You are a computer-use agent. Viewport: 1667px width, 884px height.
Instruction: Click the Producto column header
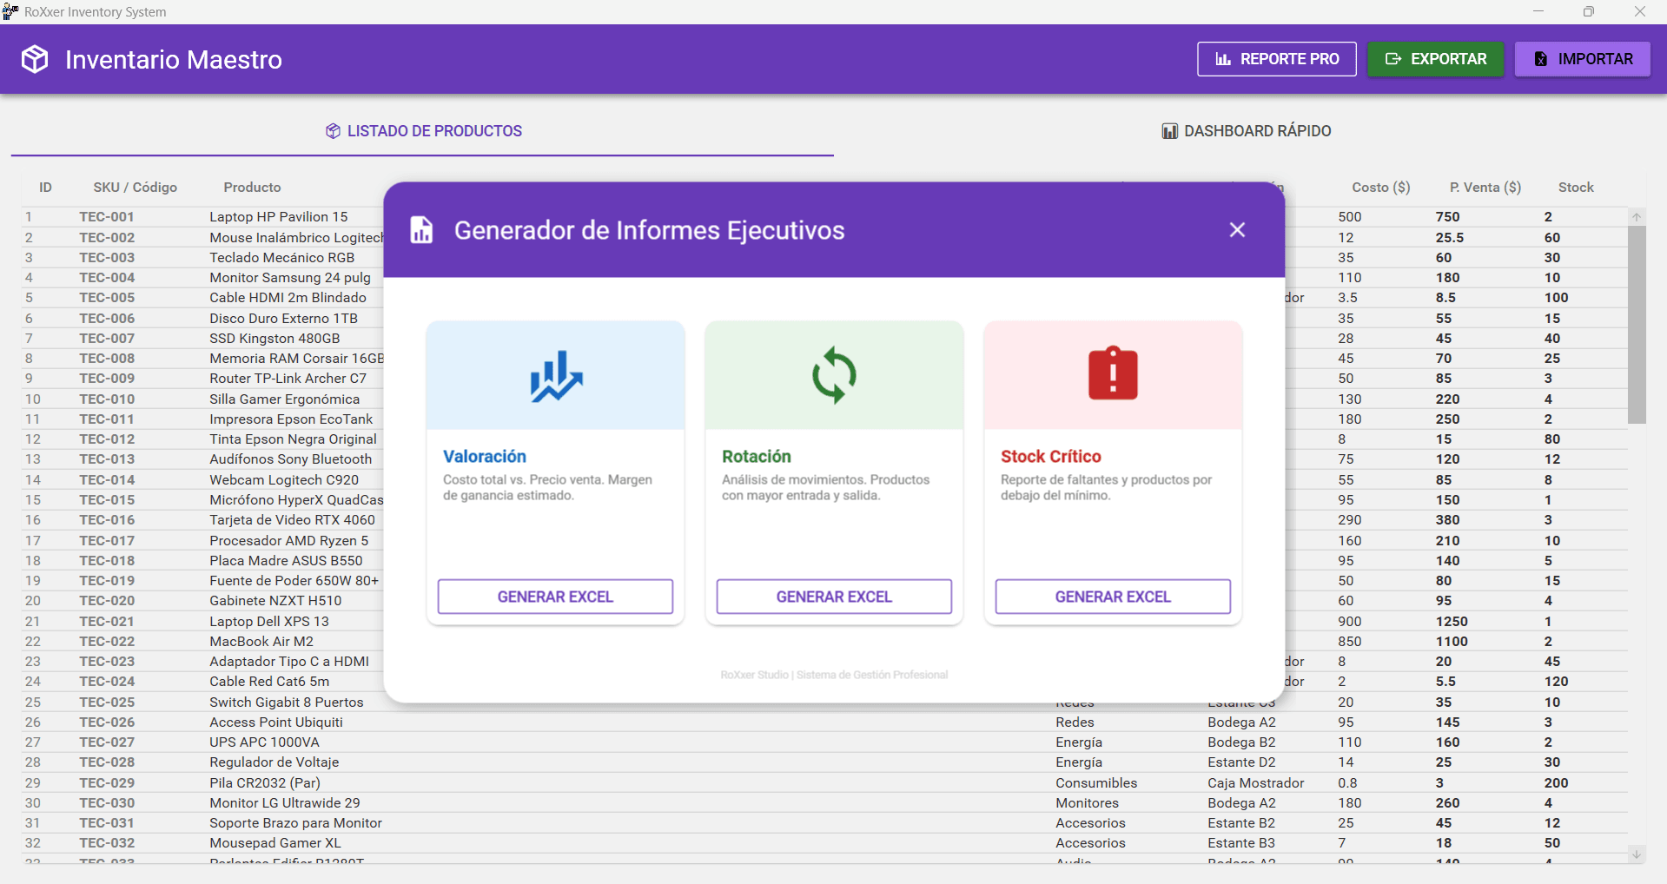point(252,188)
